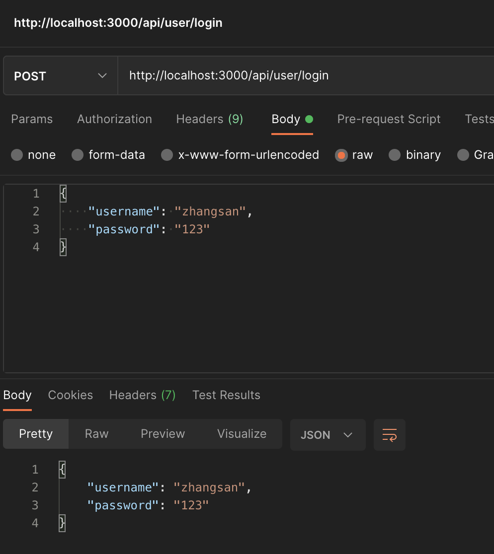494x554 pixels.
Task: Switch to response Cookies tab
Action: pos(70,395)
